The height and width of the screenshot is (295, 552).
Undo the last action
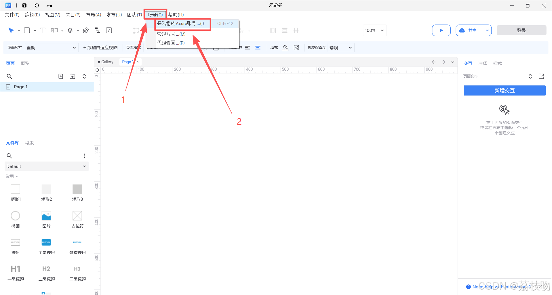coord(37,5)
